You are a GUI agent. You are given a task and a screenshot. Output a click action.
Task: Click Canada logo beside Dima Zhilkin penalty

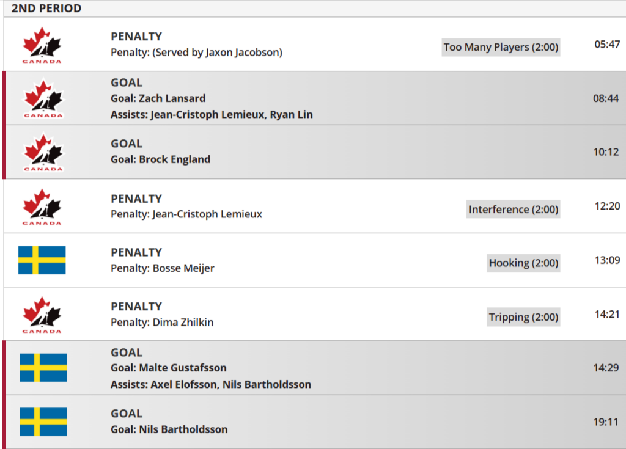click(x=42, y=314)
